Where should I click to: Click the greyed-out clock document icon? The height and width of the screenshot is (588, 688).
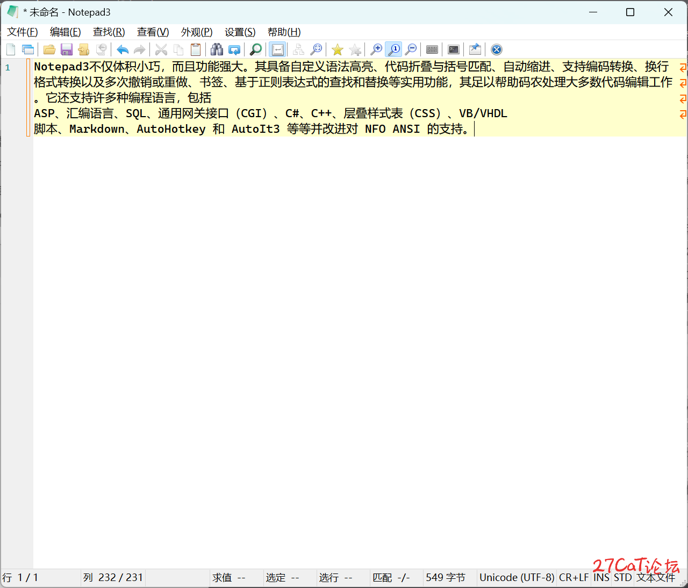click(101, 50)
